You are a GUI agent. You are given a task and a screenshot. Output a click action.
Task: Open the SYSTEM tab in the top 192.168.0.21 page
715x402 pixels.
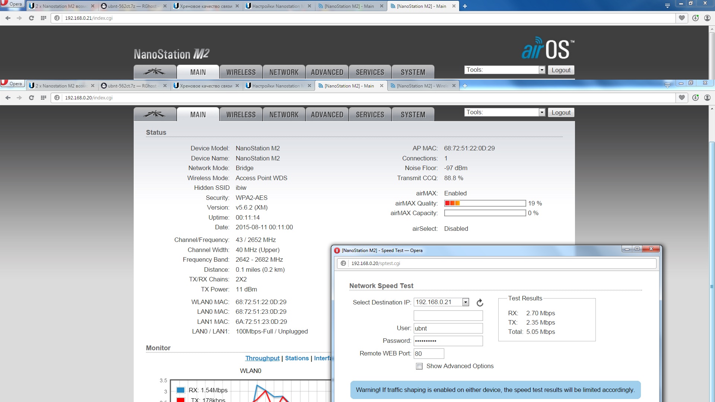tap(413, 72)
